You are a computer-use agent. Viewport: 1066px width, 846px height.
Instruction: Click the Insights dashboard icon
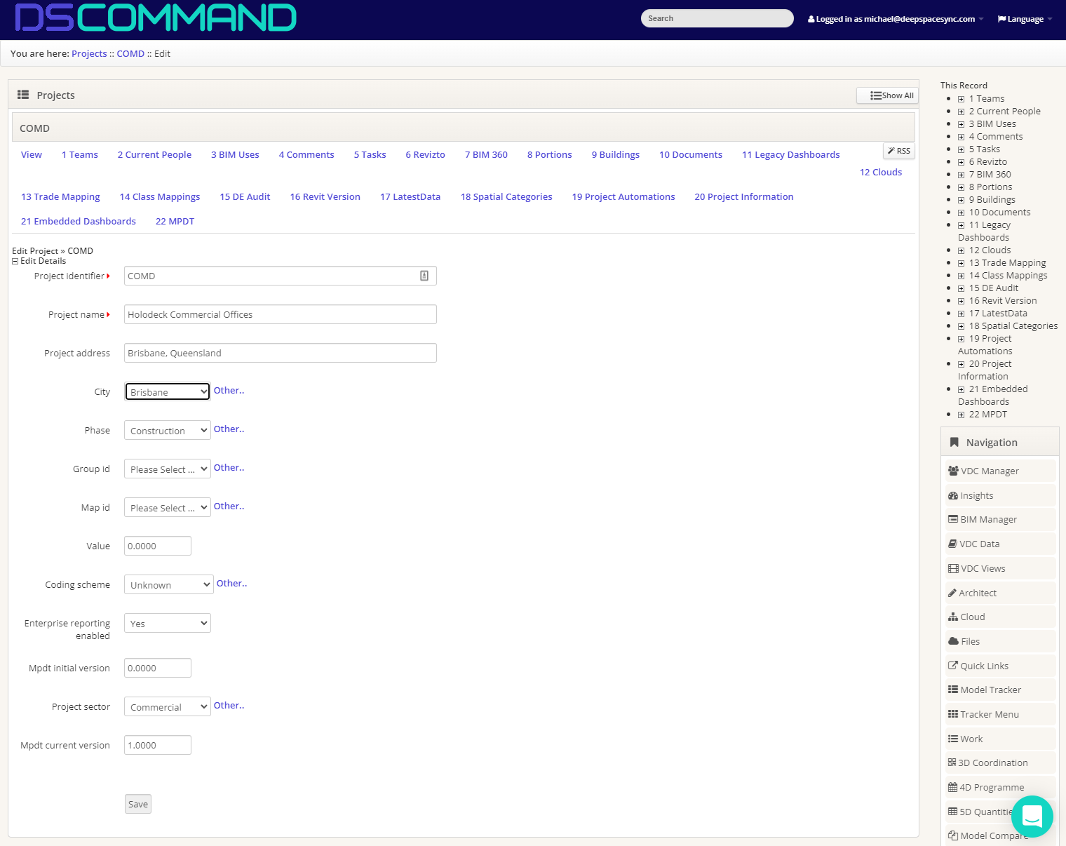[x=953, y=495]
